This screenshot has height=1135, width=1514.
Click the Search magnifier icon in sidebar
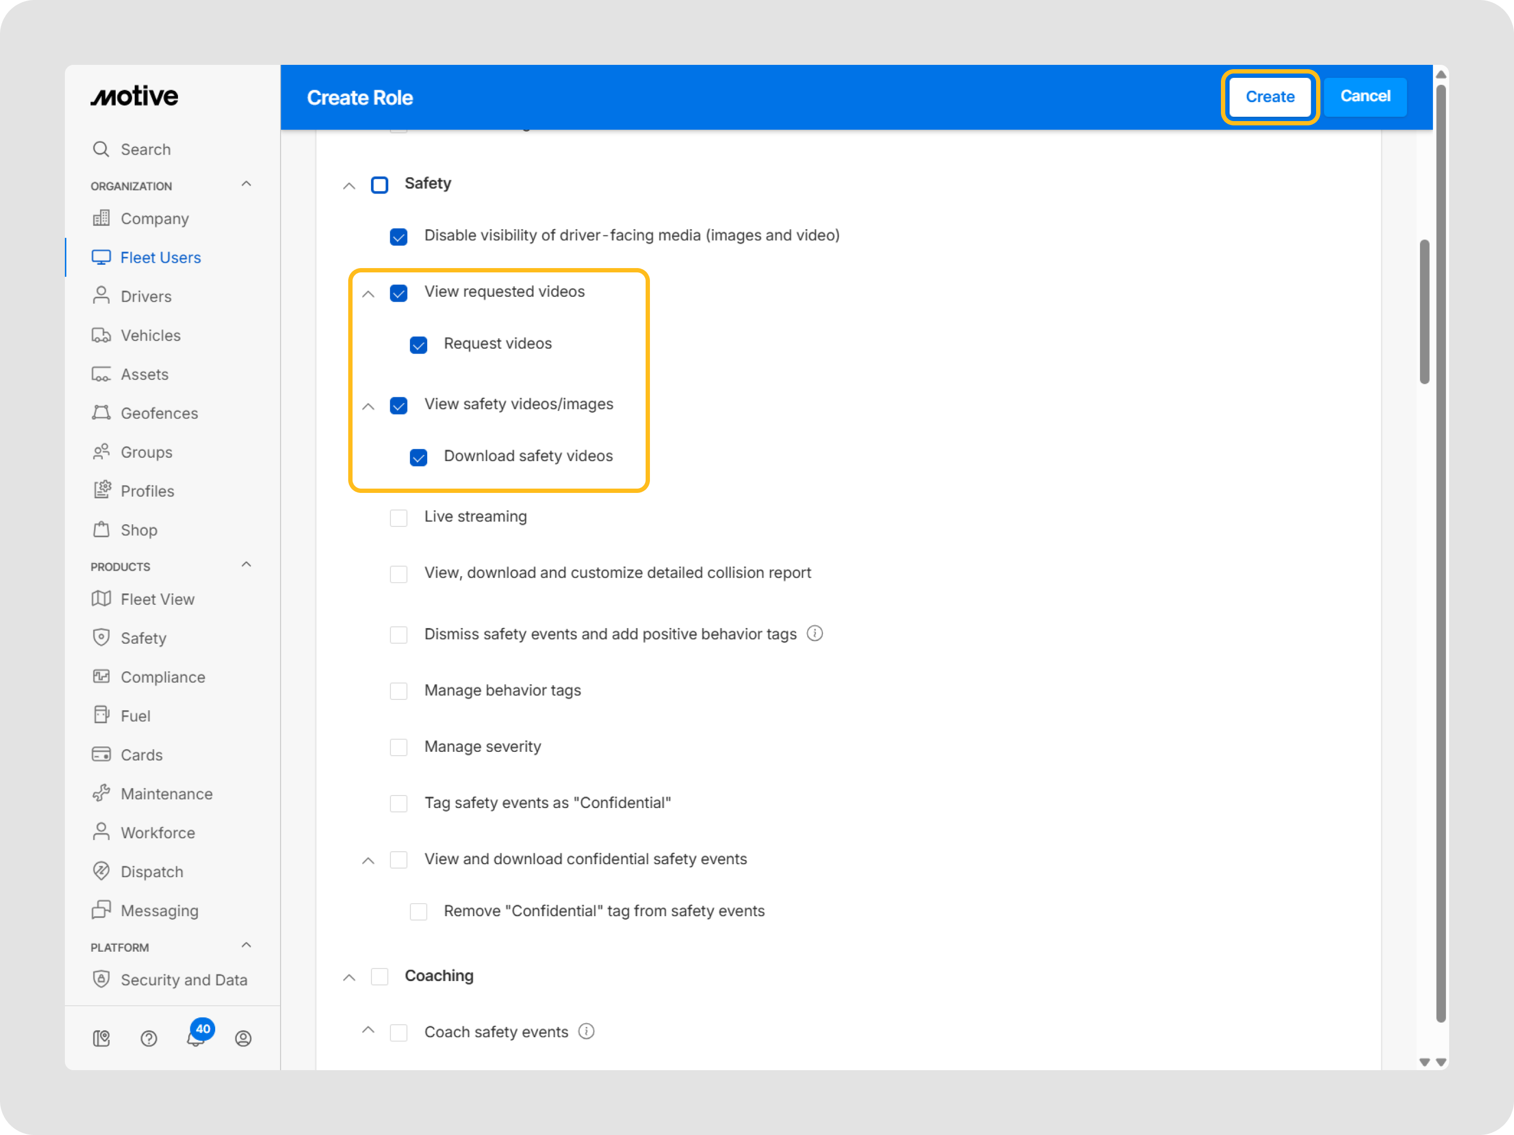(101, 149)
